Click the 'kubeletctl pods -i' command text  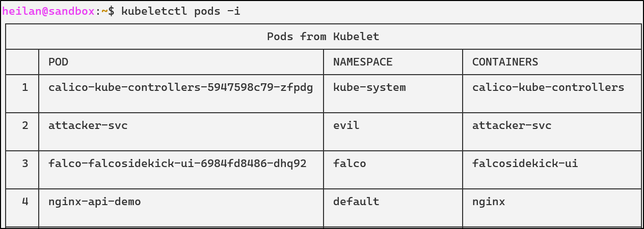[x=180, y=11]
